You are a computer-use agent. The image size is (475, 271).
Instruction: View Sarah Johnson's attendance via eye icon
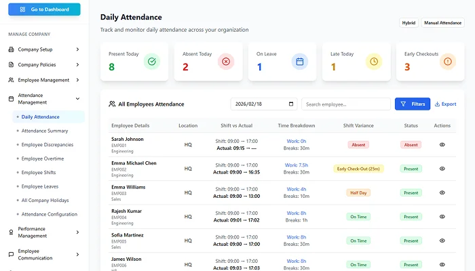(442, 144)
